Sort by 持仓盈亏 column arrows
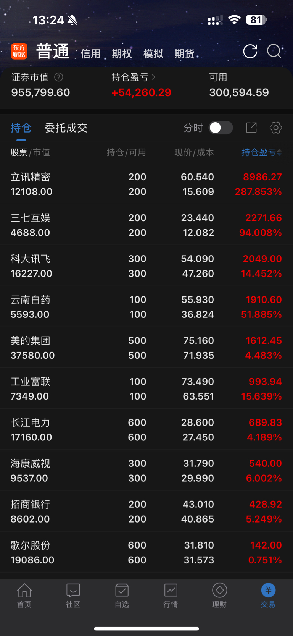The image size is (293, 636). [279, 152]
